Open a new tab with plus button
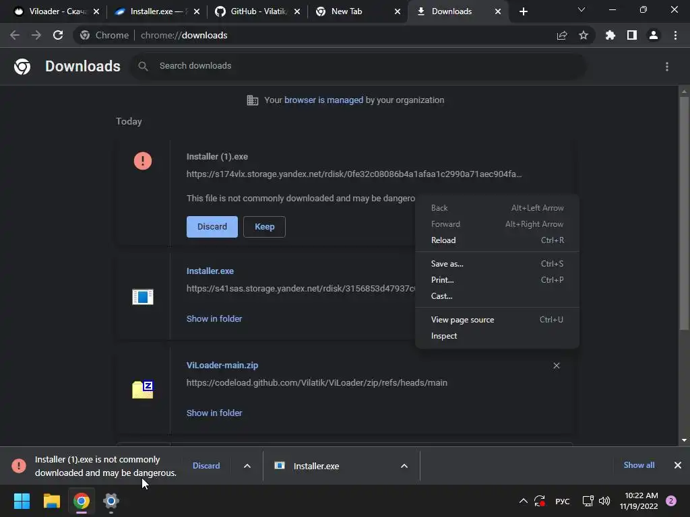 (x=523, y=11)
